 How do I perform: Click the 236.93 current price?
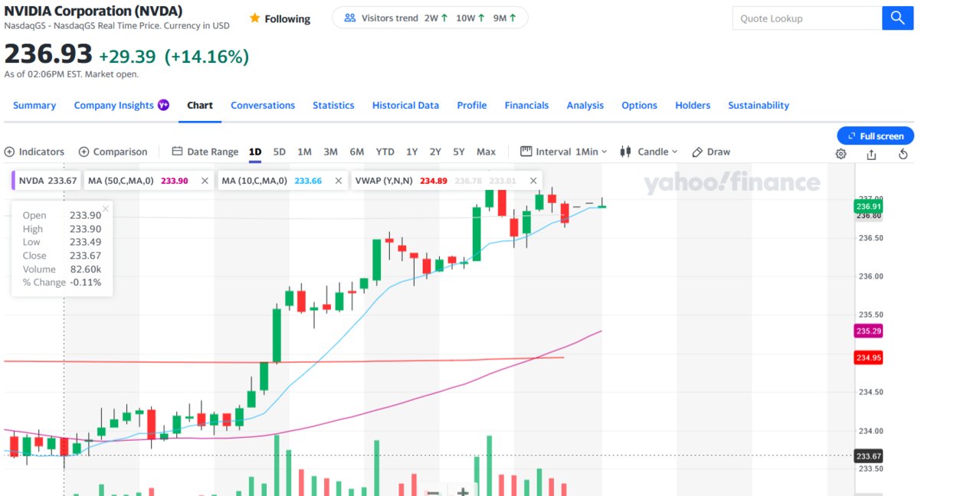pyautogui.click(x=48, y=55)
